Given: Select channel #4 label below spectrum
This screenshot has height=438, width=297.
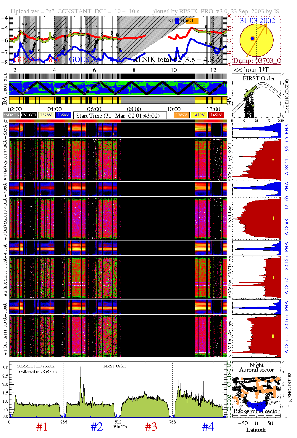Looking at the screenshot, I should (x=208, y=427).
